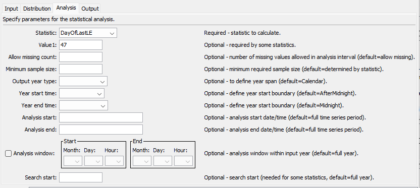Click the 'Output year type:' label
The height and width of the screenshot is (188, 420).
34,81
